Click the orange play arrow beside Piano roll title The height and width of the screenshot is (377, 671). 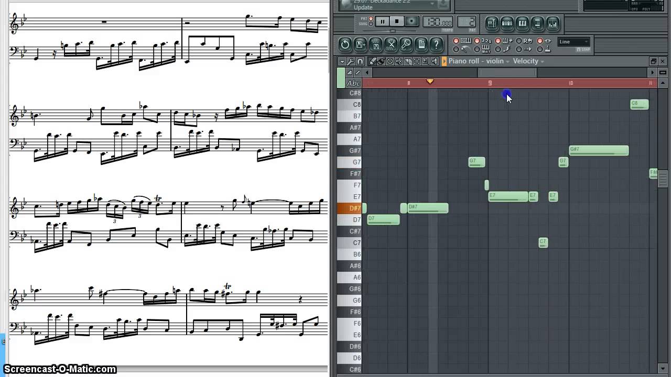click(444, 61)
